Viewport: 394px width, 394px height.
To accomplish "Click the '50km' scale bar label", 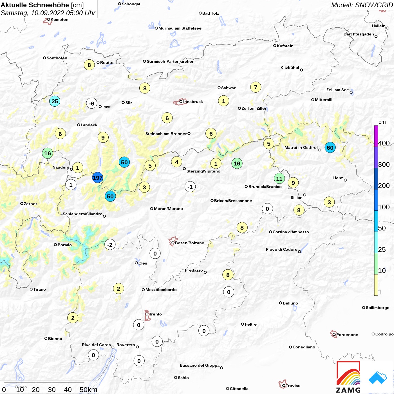I will 88,389.
